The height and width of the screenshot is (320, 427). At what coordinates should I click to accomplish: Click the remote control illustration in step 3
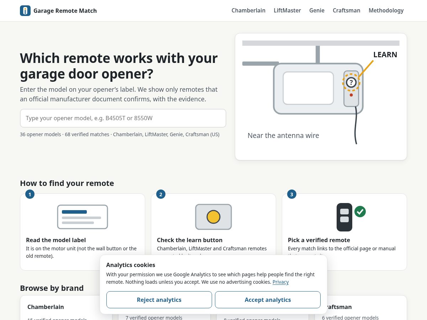coord(344,217)
